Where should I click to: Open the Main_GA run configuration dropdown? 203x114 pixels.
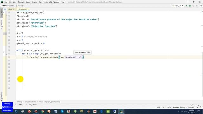[178, 6]
